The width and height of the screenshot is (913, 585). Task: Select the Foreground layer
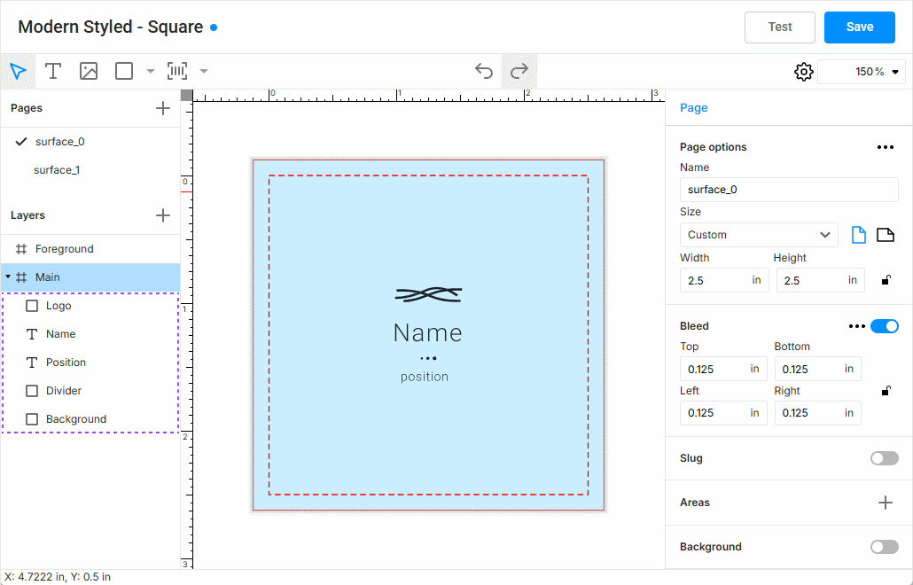click(x=90, y=249)
